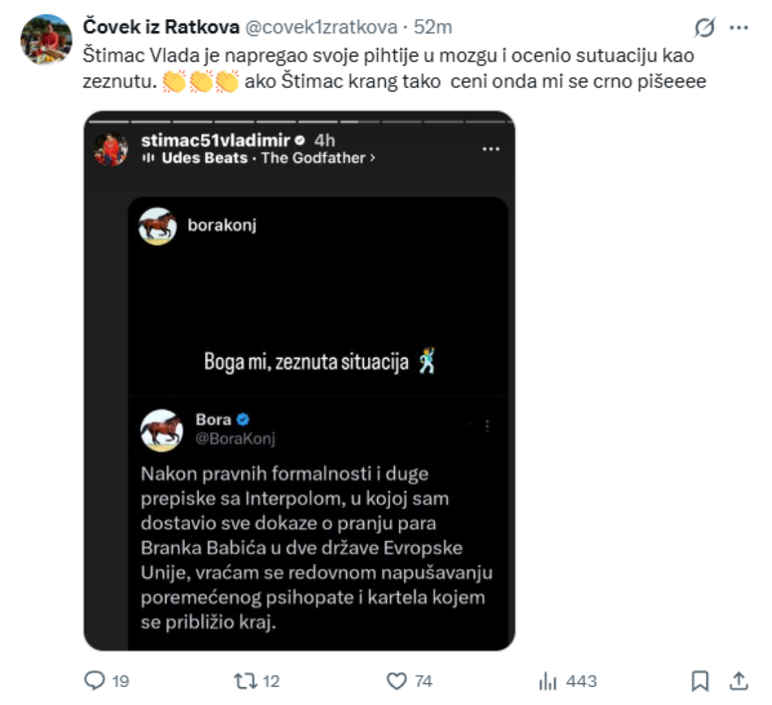Click the Grok circle-slash icon
The image size is (772, 705).
(704, 28)
